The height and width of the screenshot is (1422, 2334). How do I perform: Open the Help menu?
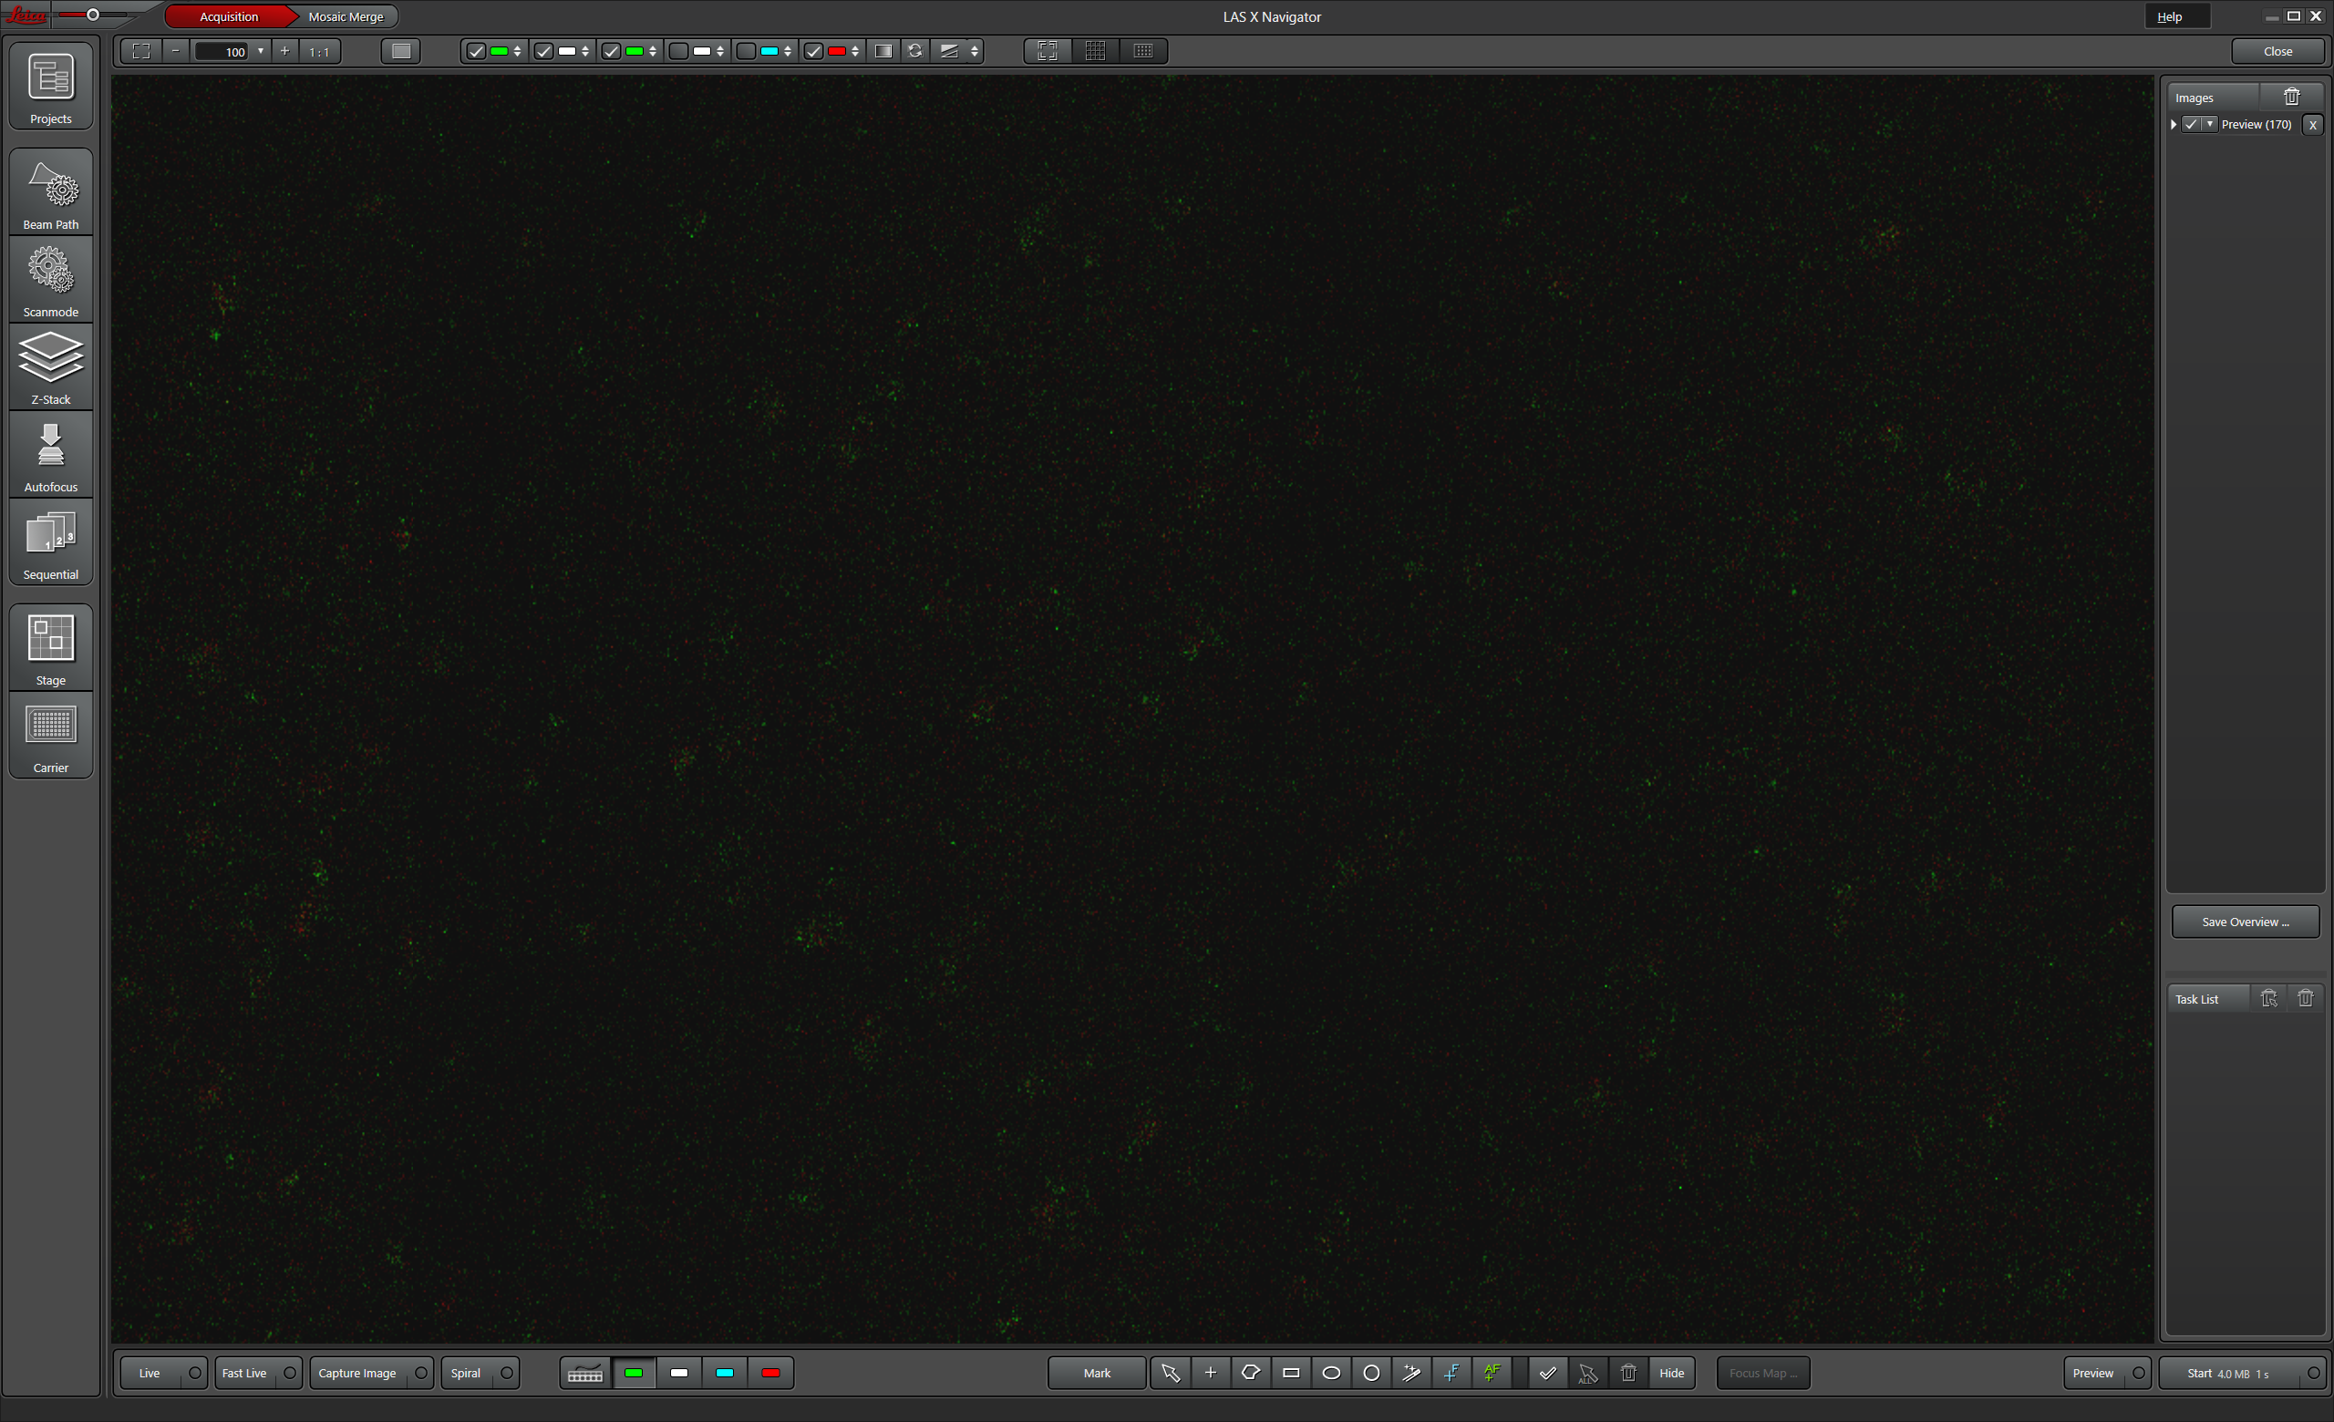(x=2169, y=16)
